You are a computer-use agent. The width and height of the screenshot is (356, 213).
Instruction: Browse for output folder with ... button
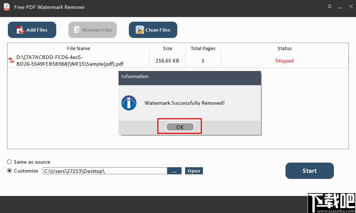(x=174, y=171)
